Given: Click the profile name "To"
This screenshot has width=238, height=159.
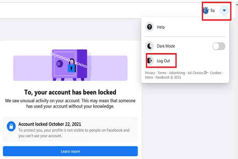Looking at the screenshot, I should tap(212, 11).
